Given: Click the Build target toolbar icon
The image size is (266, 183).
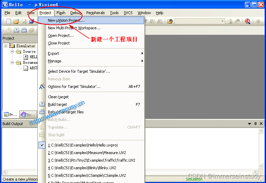Looking at the screenshot, I should click(x=16, y=30).
